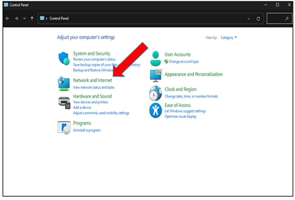This screenshot has width=295, height=200.
Task: Open the Uninstall a program link
Action: click(87, 130)
